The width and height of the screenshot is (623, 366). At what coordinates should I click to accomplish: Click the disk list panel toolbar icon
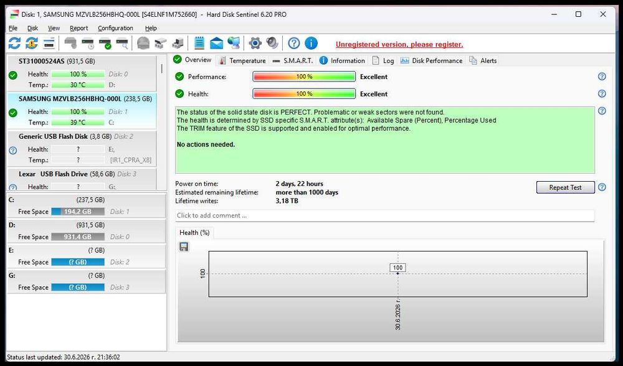pyautogui.click(x=49, y=44)
